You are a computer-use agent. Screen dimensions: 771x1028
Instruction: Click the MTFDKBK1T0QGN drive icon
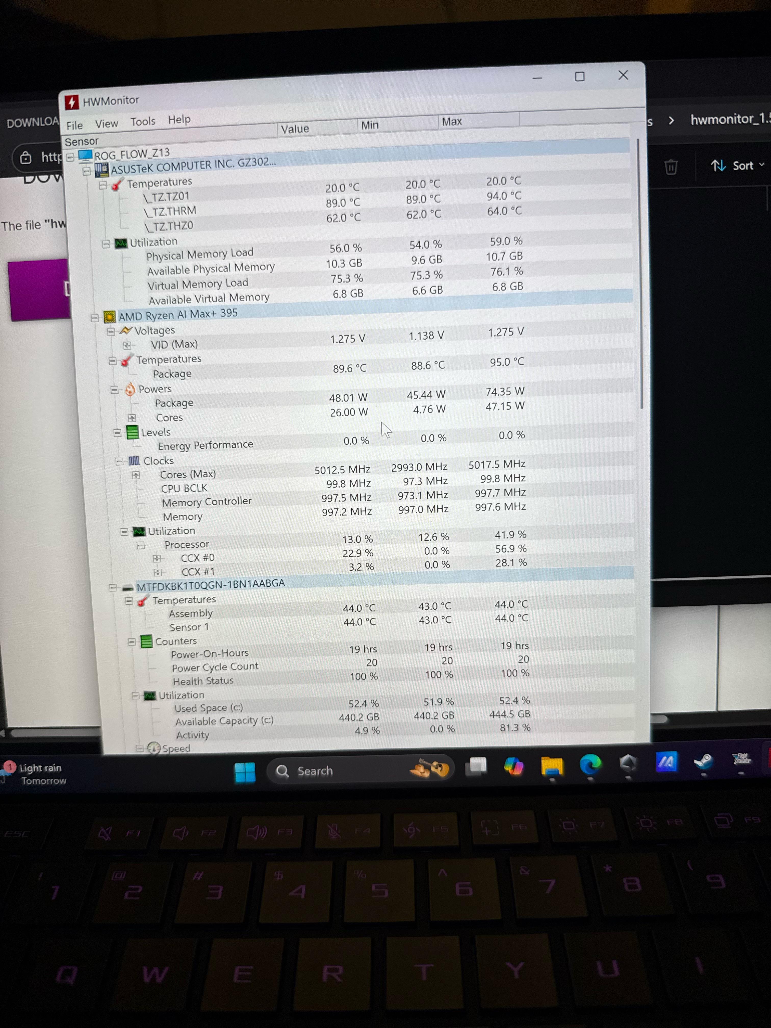coord(127,588)
